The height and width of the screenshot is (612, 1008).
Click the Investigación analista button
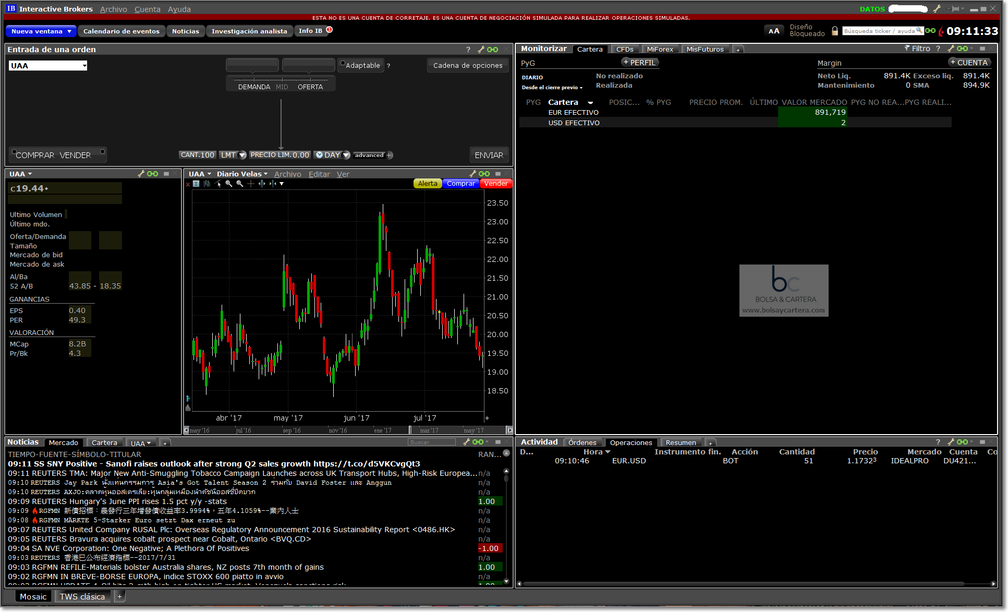(x=249, y=31)
